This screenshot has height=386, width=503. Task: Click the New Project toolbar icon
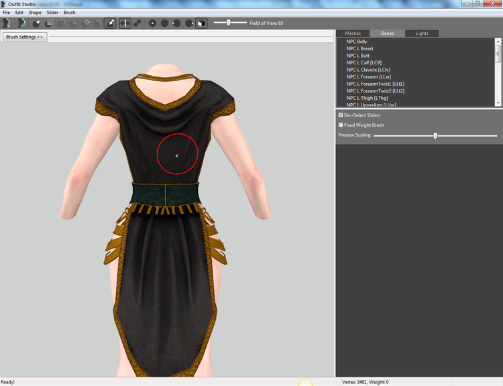click(x=7, y=23)
